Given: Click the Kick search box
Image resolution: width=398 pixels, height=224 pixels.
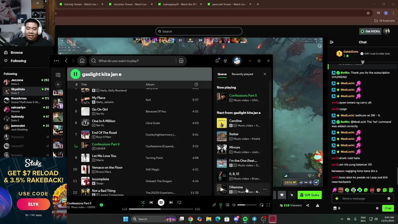Looking at the screenshot, I should pyautogui.click(x=199, y=31).
